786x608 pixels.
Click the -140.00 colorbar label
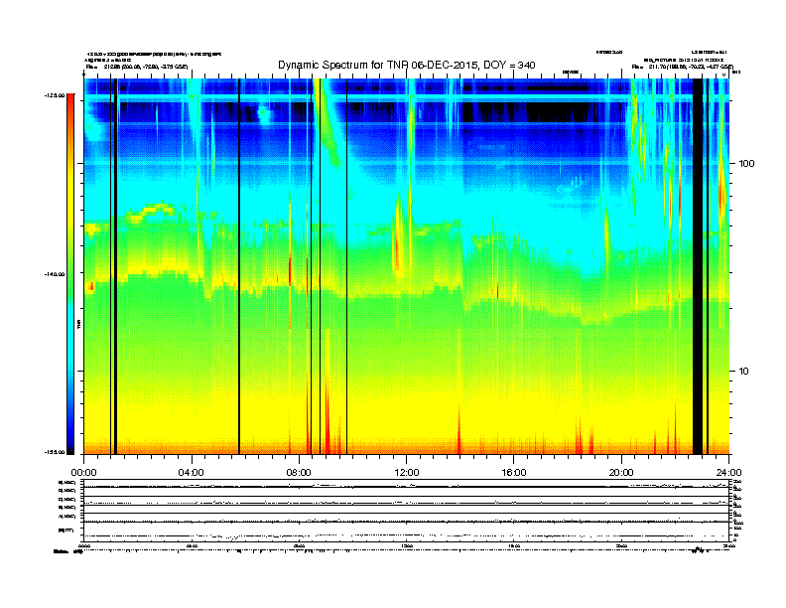coord(55,274)
